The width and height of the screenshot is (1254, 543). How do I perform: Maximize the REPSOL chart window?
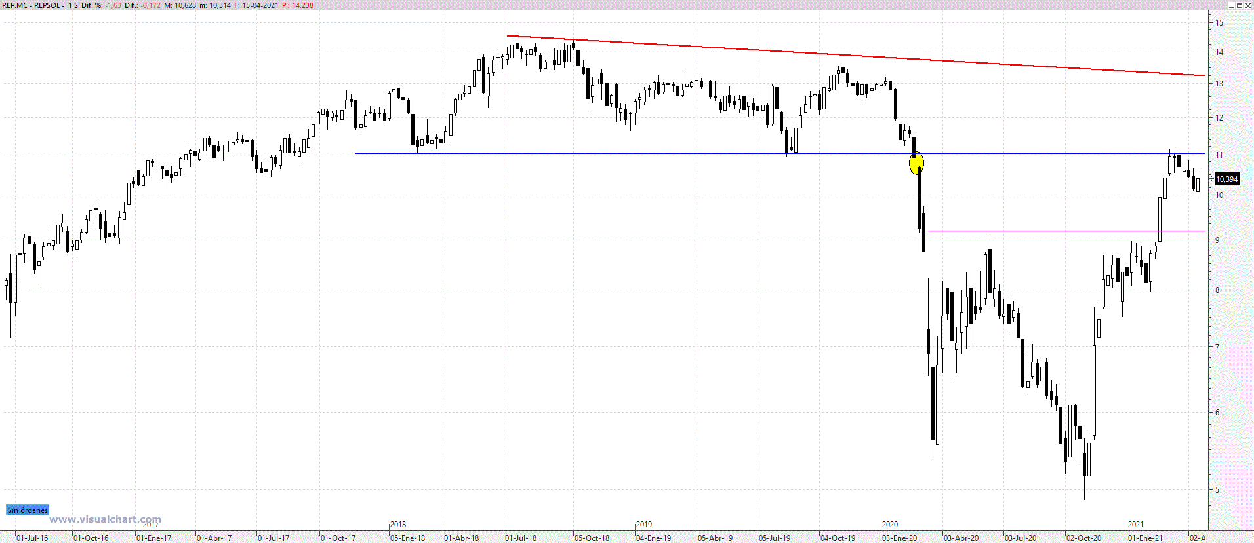pos(1240,5)
